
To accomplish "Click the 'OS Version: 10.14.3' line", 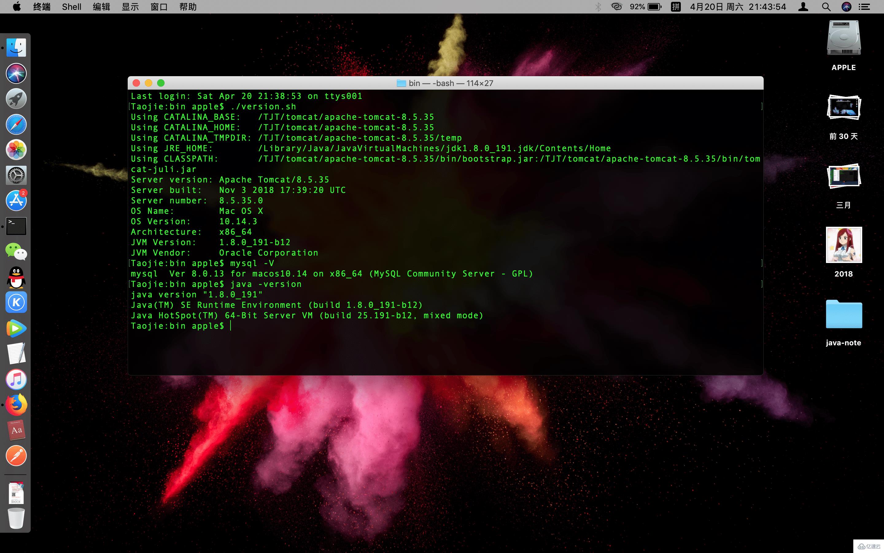I will tap(194, 221).
